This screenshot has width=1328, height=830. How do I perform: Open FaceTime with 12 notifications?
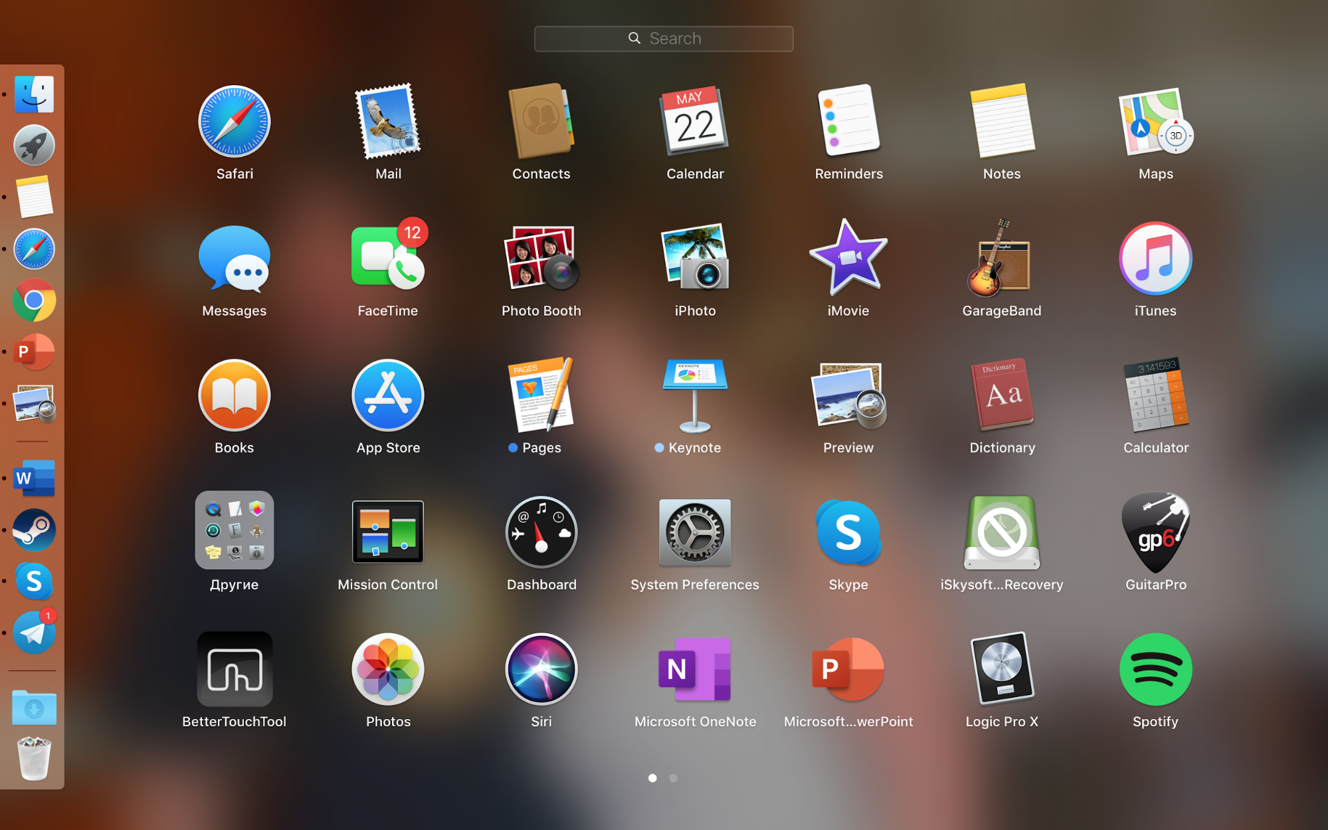(x=388, y=256)
